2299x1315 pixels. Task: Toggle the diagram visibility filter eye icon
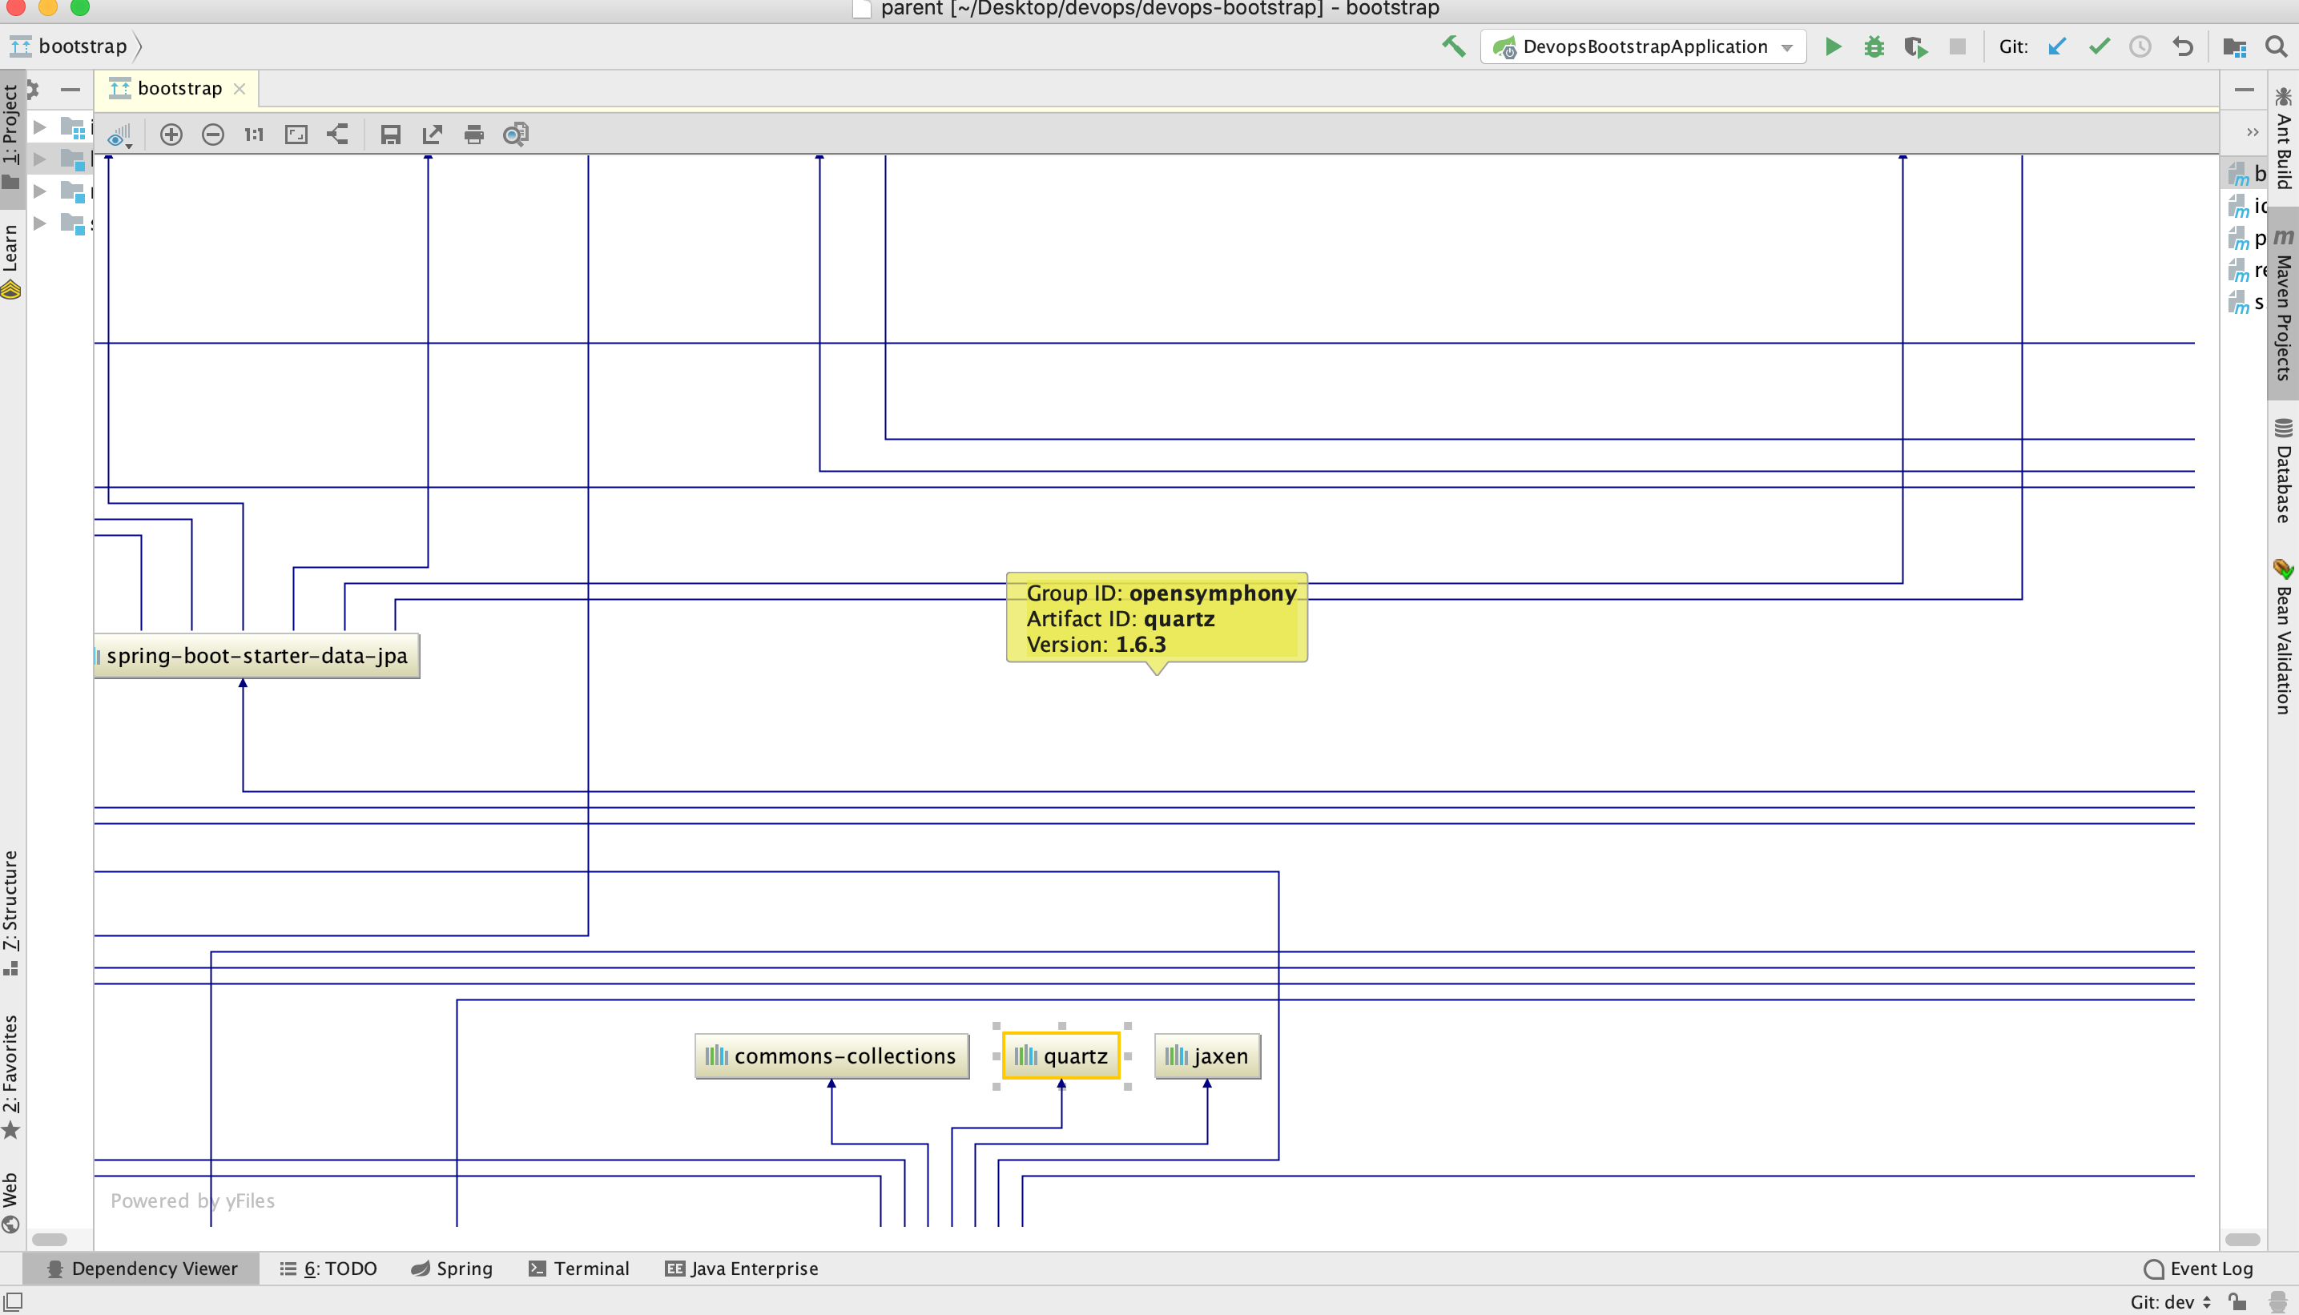(119, 136)
